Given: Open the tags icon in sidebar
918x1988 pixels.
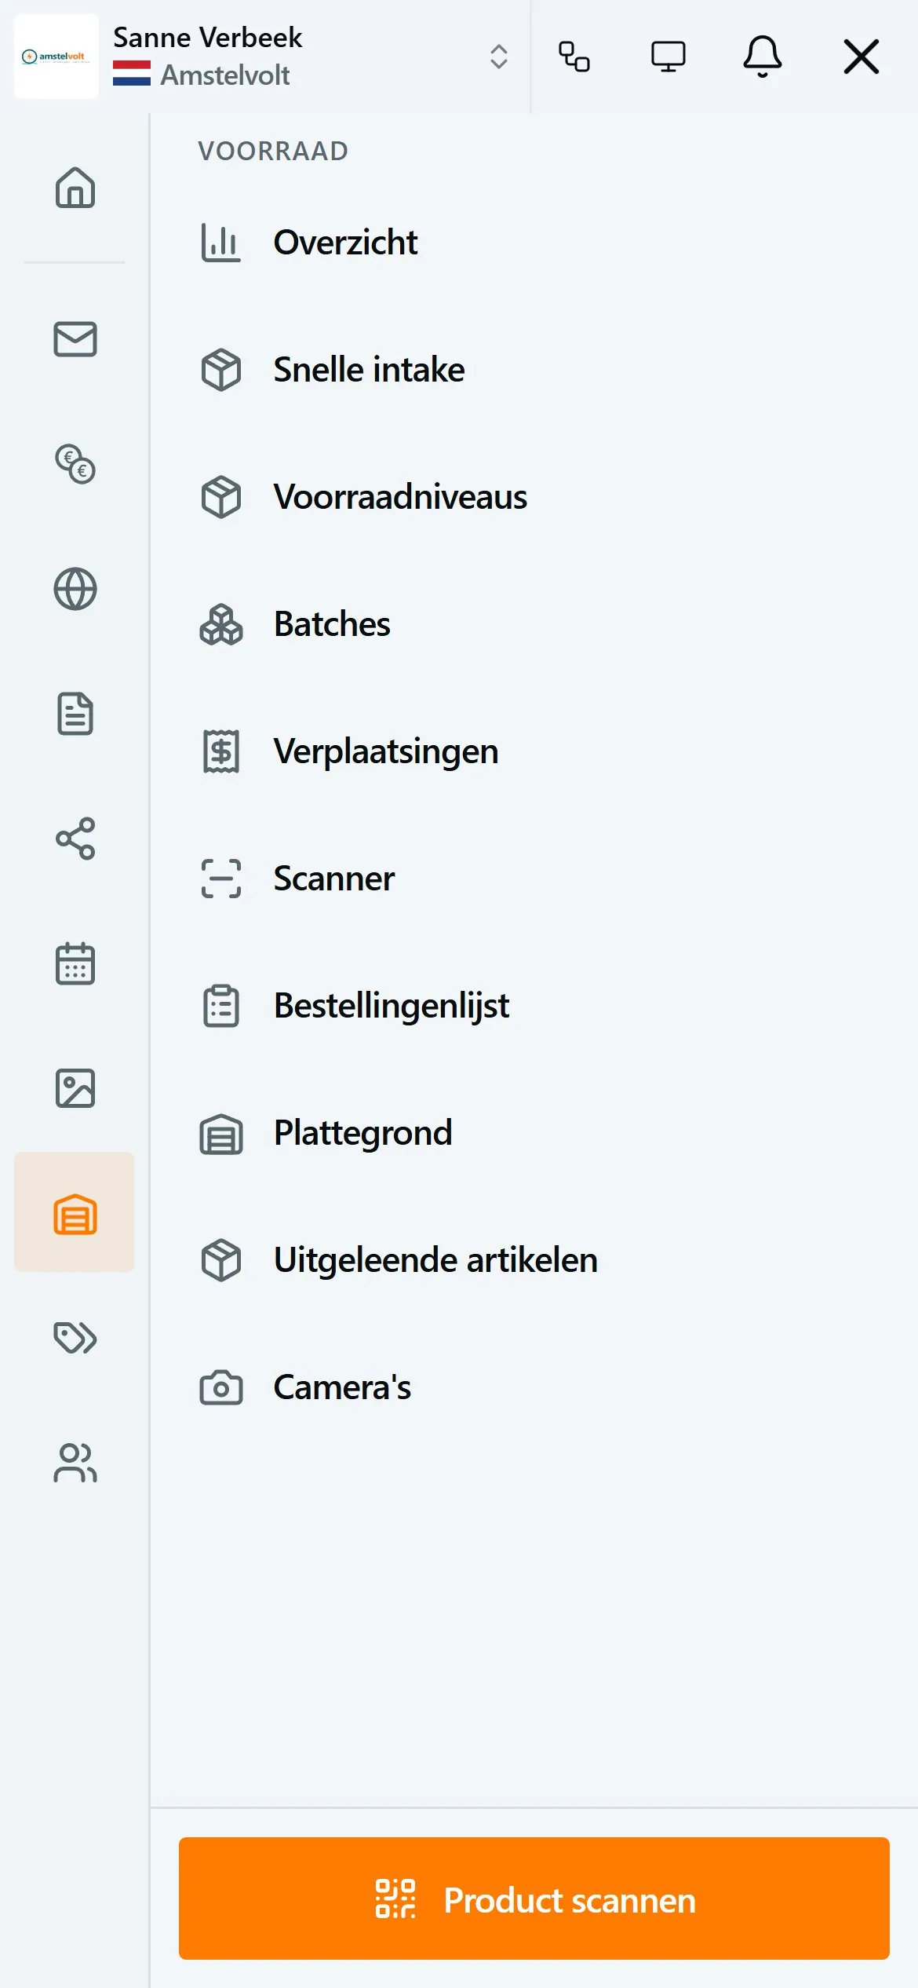Looking at the screenshot, I should [75, 1338].
